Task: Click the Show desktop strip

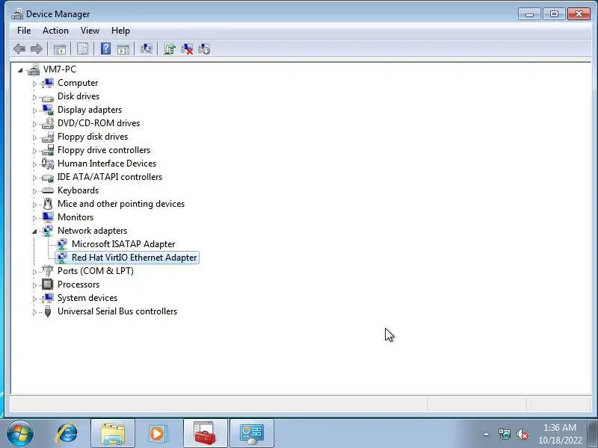Action: (x=593, y=434)
